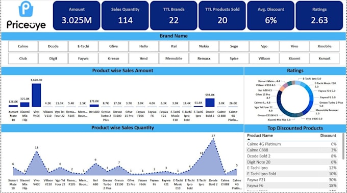Select the E-Tachi Ipro table row
Screen dimensions: 347x193
(x=292, y=168)
